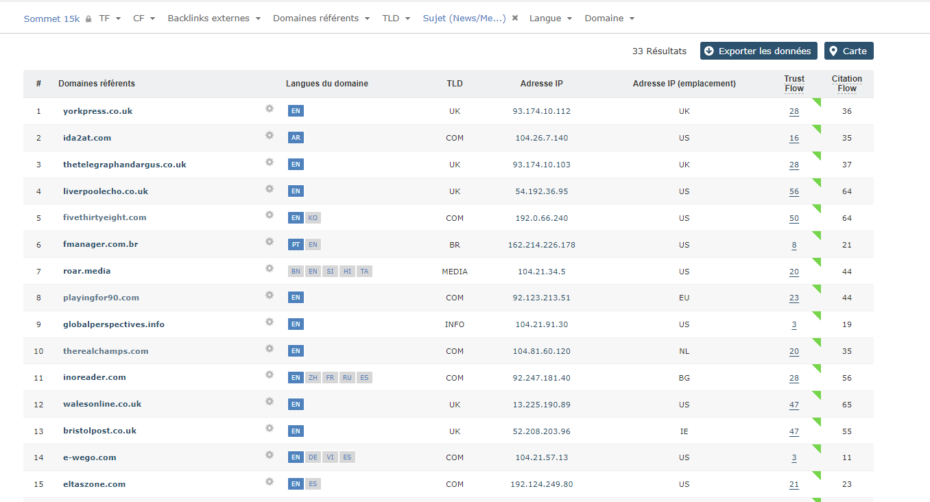Expand the TF filter dropdown
The width and height of the screenshot is (930, 502).
(110, 19)
